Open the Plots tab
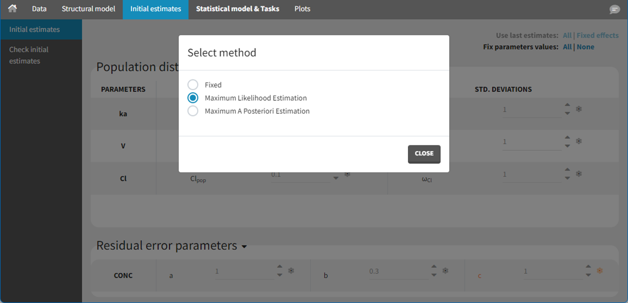Screen dimensions: 628x303 click(302, 9)
